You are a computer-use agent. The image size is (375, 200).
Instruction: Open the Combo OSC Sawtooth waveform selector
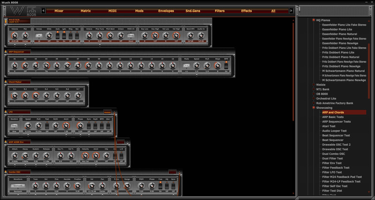pyautogui.click(x=18, y=186)
